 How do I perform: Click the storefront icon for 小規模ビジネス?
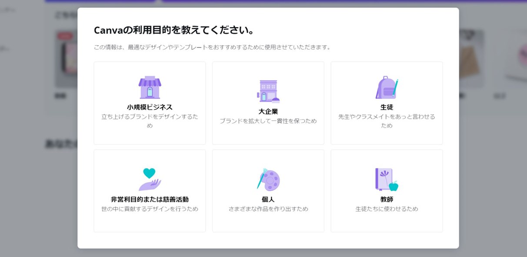point(150,87)
